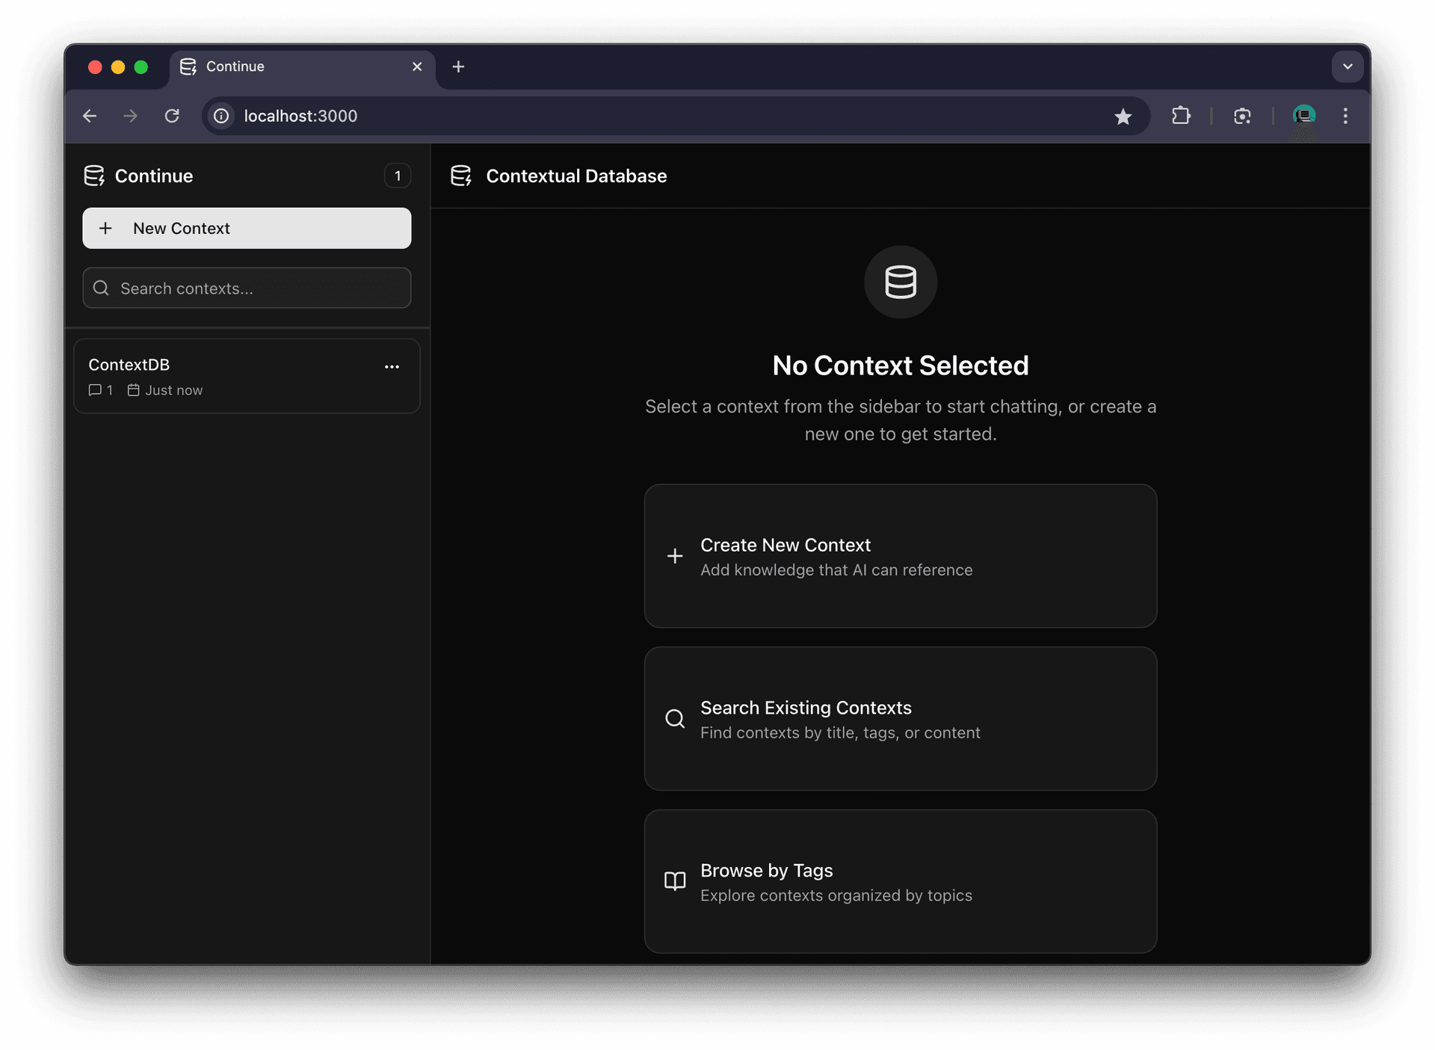1435x1050 pixels.
Task: Open the browser tab list chevron
Action: [x=1347, y=67]
